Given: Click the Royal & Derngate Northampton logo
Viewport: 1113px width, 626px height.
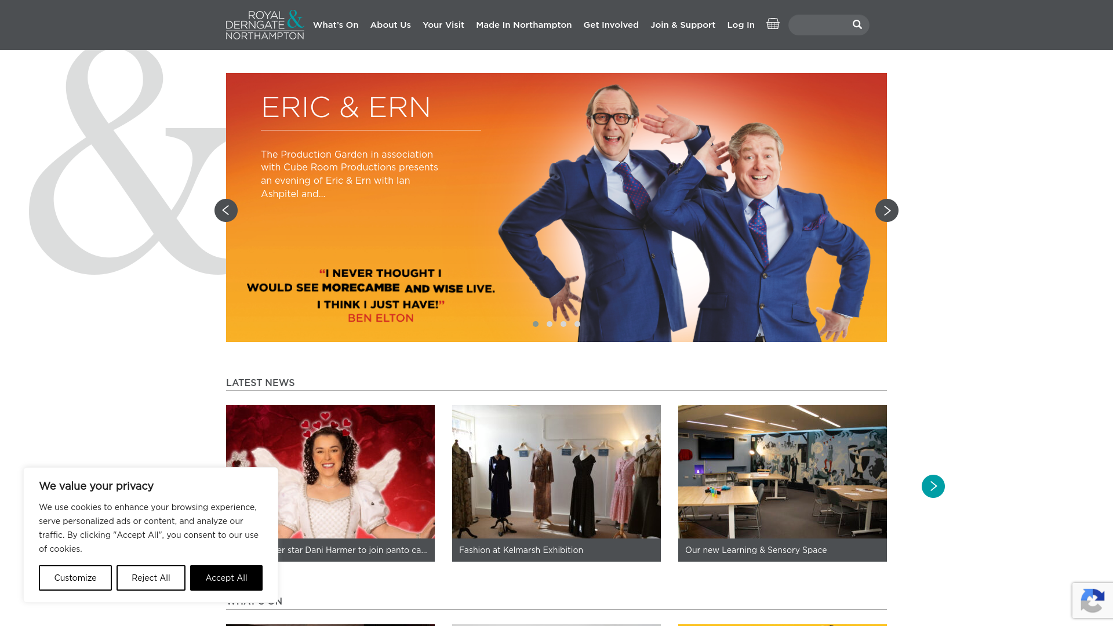Looking at the screenshot, I should 265,25.
